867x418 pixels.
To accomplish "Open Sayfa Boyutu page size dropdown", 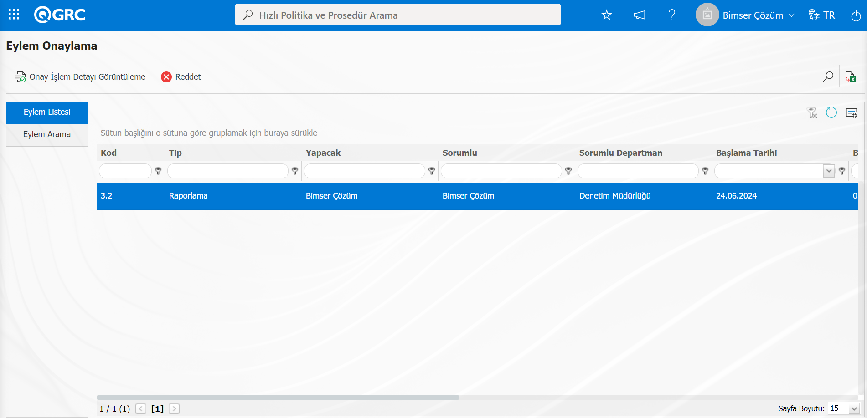I will click(854, 408).
